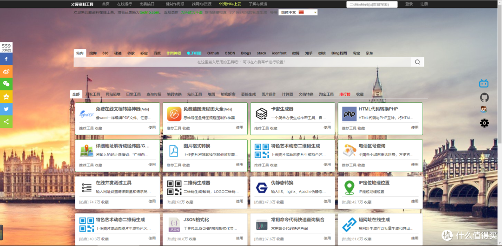
Task: Click the LightPDF document converter icon
Action: pos(86,114)
